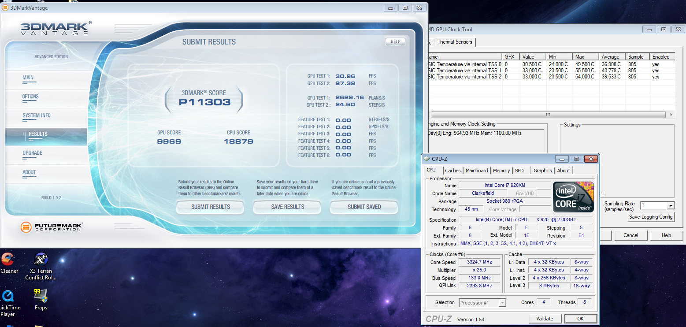The width and height of the screenshot is (686, 327).
Task: Select the TSS 2 temperature sensor row
Action: coord(551,77)
